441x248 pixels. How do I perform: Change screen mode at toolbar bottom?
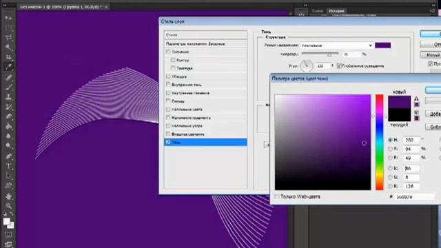tap(8, 244)
